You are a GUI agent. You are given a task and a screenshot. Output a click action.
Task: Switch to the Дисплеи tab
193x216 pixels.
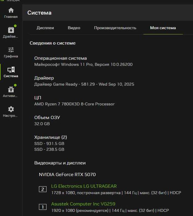click(x=45, y=28)
